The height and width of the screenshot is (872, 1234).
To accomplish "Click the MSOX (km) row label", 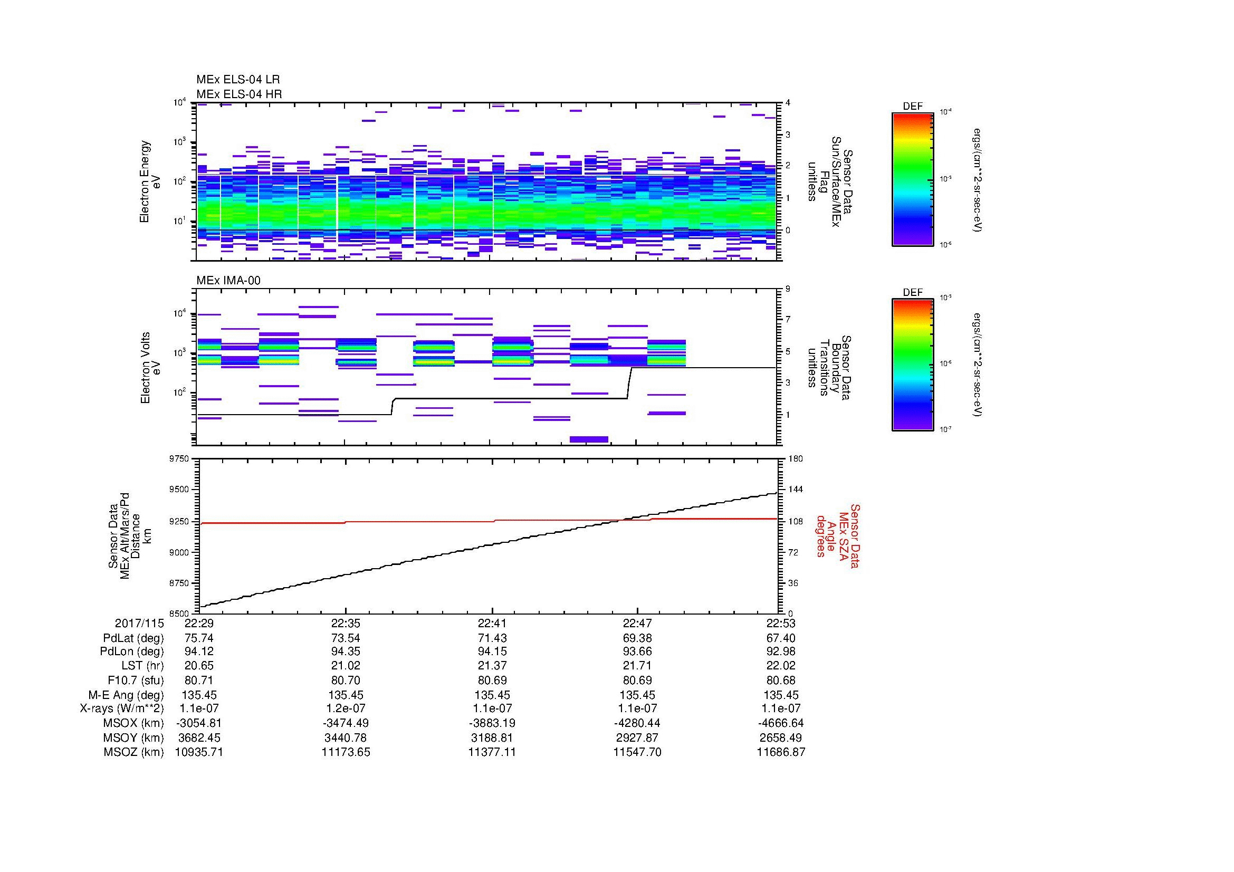I will point(133,723).
